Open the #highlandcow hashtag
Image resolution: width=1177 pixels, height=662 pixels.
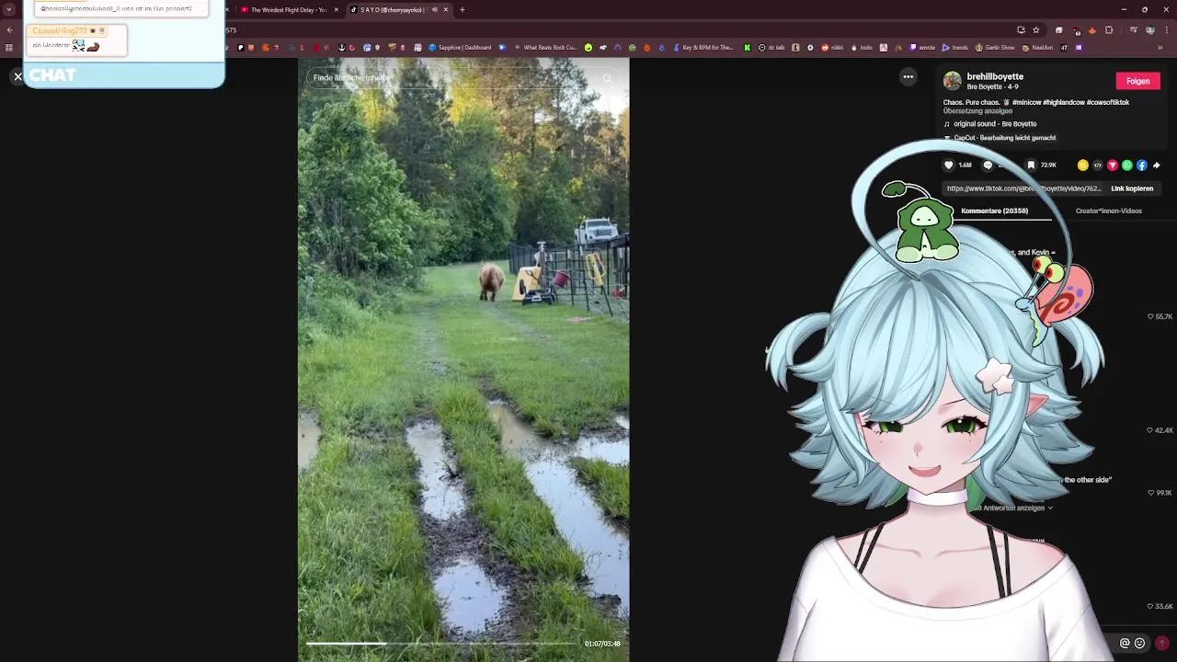[1064, 102]
